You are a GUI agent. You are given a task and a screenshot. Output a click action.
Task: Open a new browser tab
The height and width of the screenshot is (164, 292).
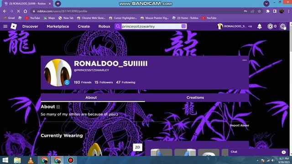tap(58, 4)
